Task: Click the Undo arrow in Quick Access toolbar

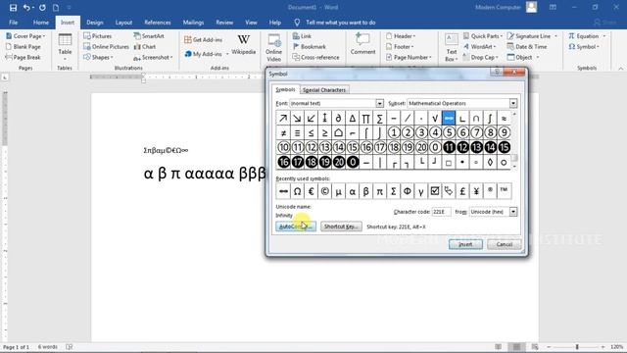Action: click(x=26, y=8)
